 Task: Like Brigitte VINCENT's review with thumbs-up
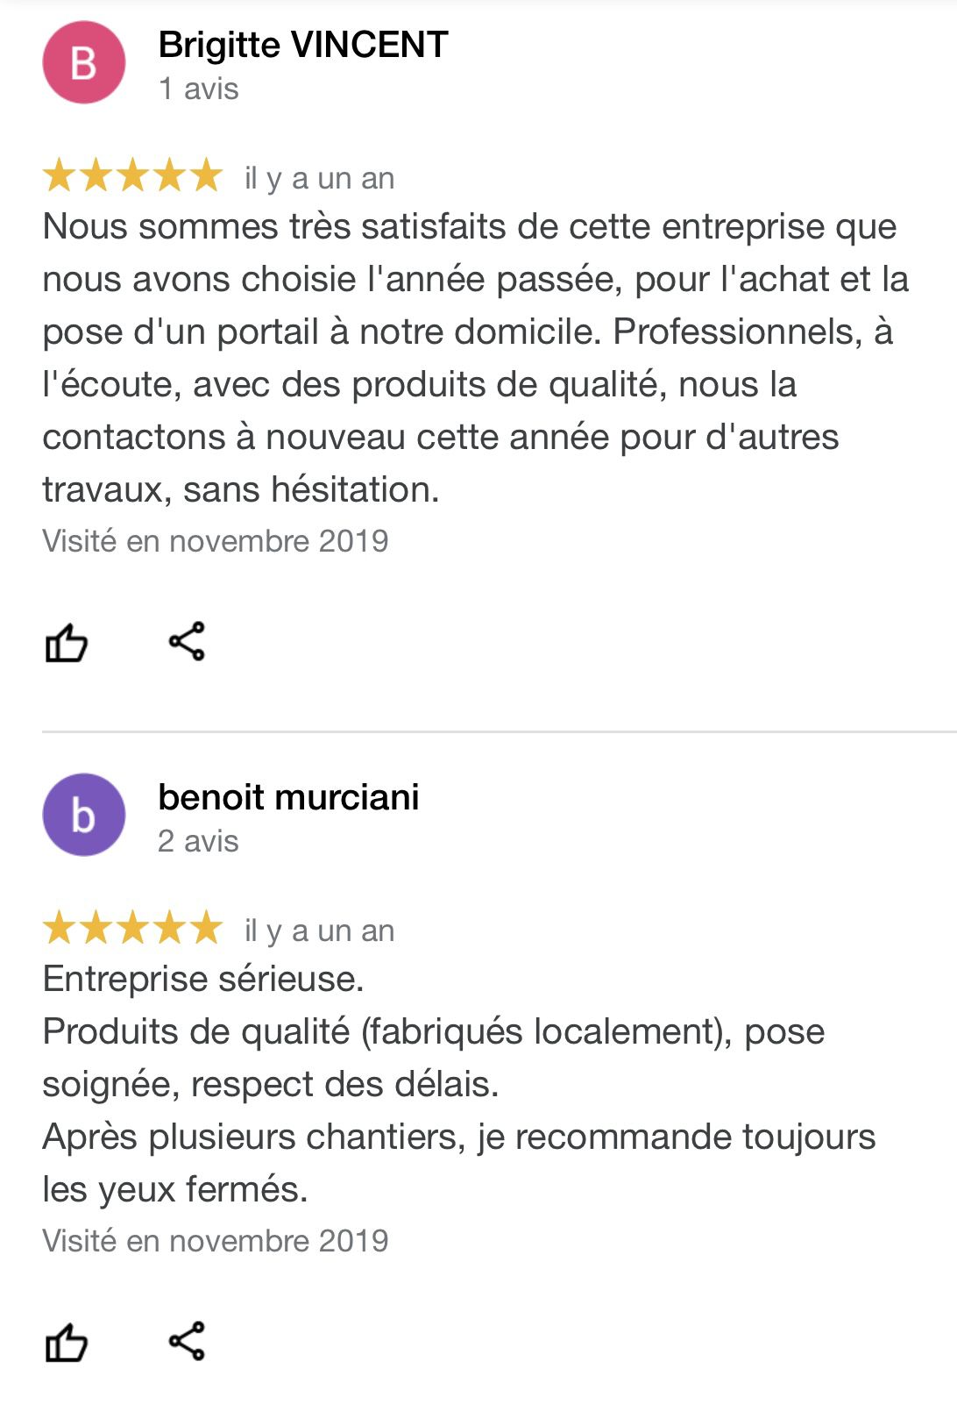[66, 643]
